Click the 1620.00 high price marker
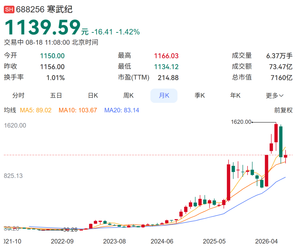 pyautogui.click(x=241, y=122)
